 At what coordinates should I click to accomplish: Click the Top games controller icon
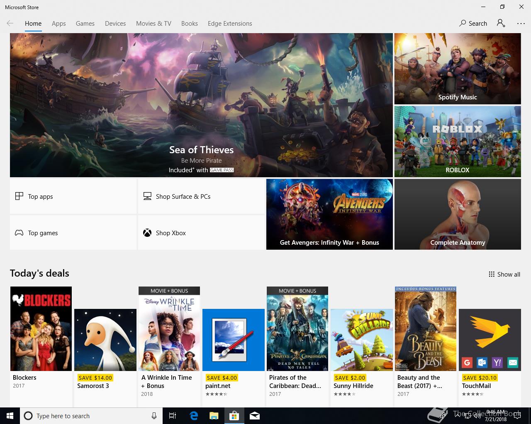click(19, 233)
